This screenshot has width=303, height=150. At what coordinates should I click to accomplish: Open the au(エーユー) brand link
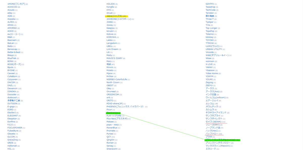coord(14,34)
